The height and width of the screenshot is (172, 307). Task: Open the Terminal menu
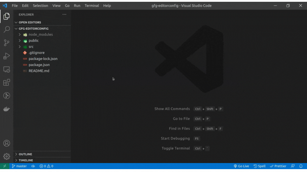[92, 6]
